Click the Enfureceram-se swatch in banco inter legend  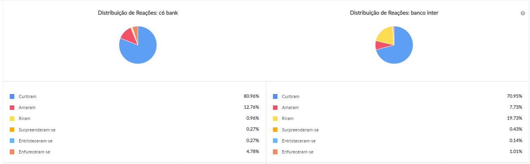(275, 152)
